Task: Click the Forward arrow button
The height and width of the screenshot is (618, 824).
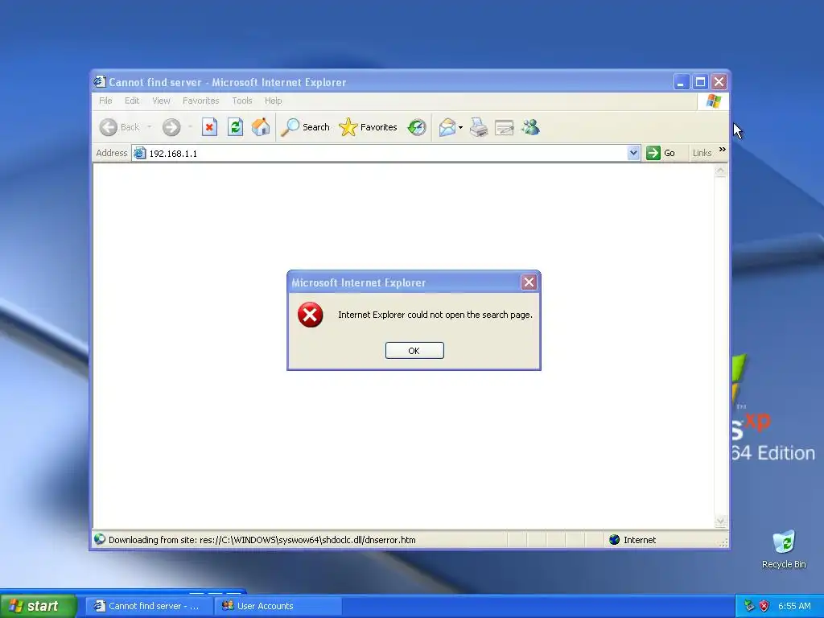Action: 171,127
